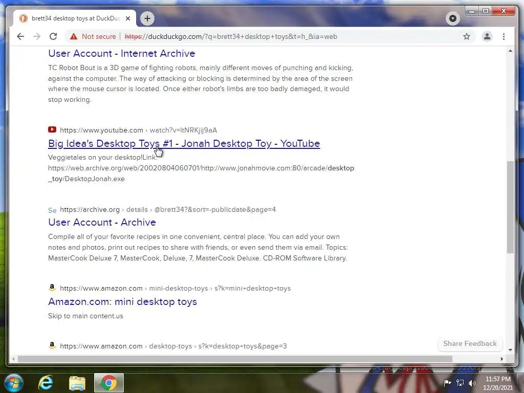The width and height of the screenshot is (524, 393).
Task: Click the scroll up arrow of vertical scrollbar
Action: [510, 51]
